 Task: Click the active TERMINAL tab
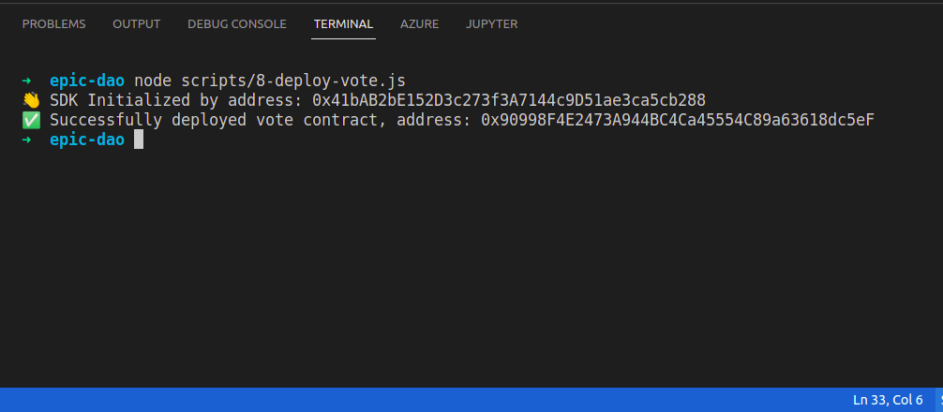pyautogui.click(x=343, y=24)
